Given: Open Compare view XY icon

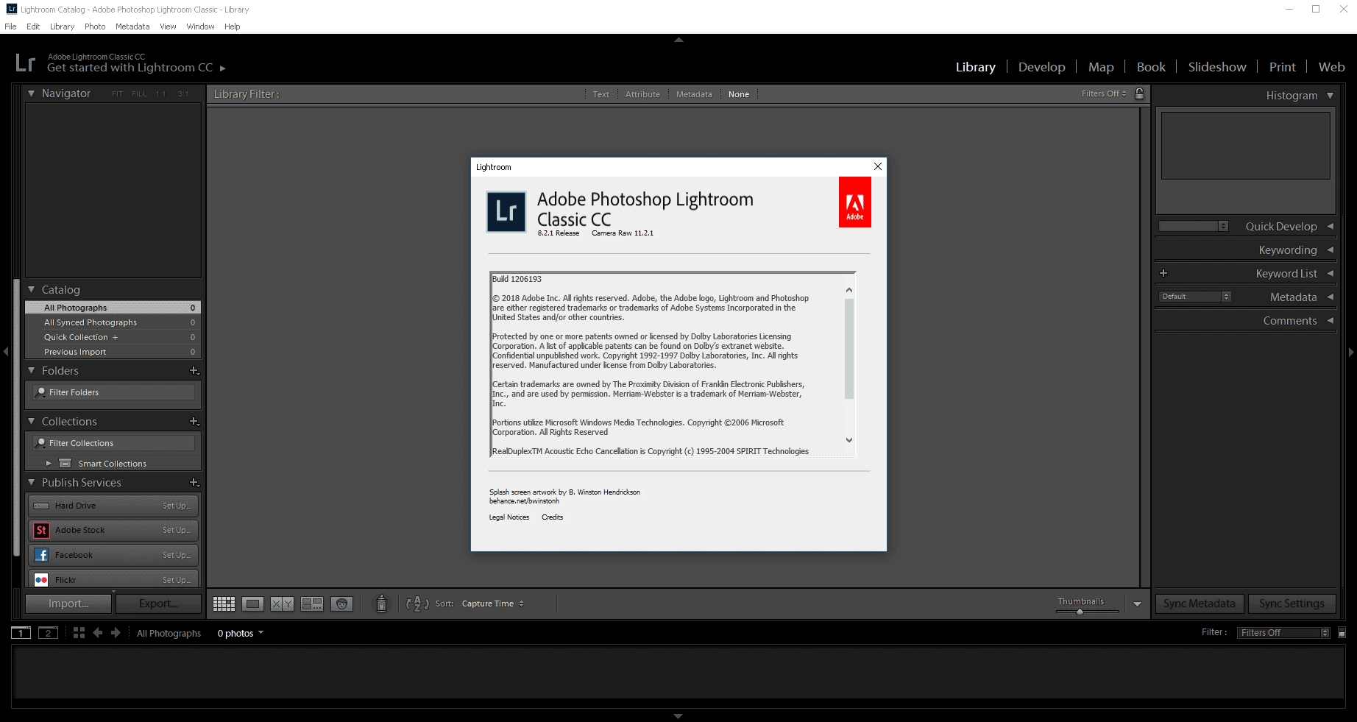Looking at the screenshot, I should [282, 604].
